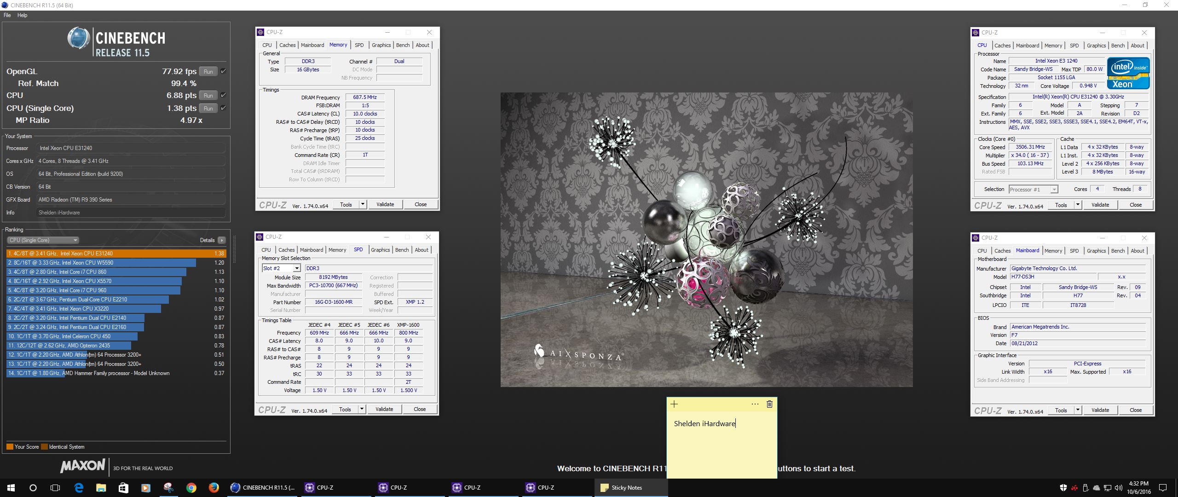Click Validate in the Memory CPU-Z window
This screenshot has width=1178, height=497.
pos(385,204)
